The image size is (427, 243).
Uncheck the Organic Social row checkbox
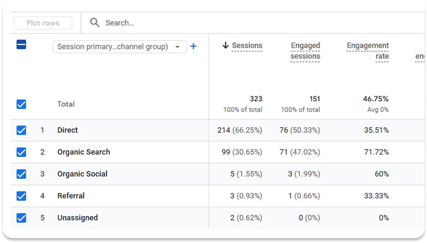(x=21, y=174)
